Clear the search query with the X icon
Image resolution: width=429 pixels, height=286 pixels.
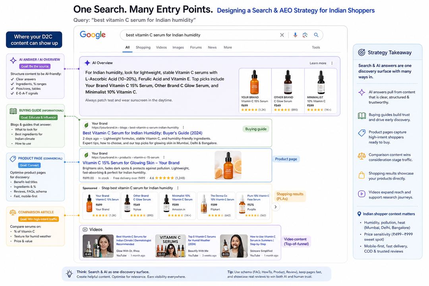(282, 35)
